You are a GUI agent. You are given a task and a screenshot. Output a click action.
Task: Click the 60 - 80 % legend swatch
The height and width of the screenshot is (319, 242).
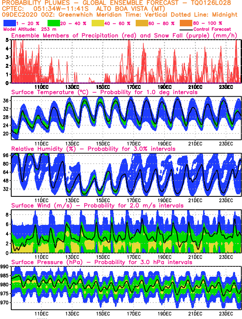[142, 23]
